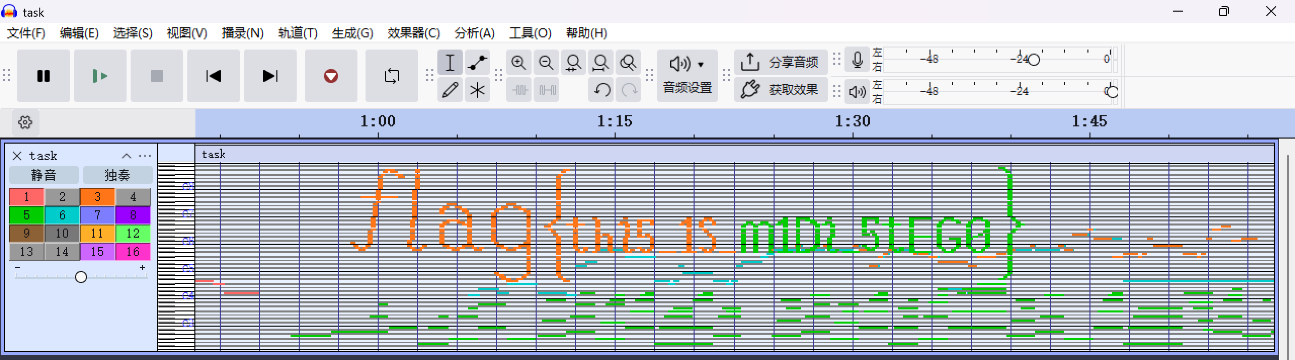Image resolution: width=1295 pixels, height=360 pixels.
Task: Click the 获取效果 button
Action: (x=781, y=89)
